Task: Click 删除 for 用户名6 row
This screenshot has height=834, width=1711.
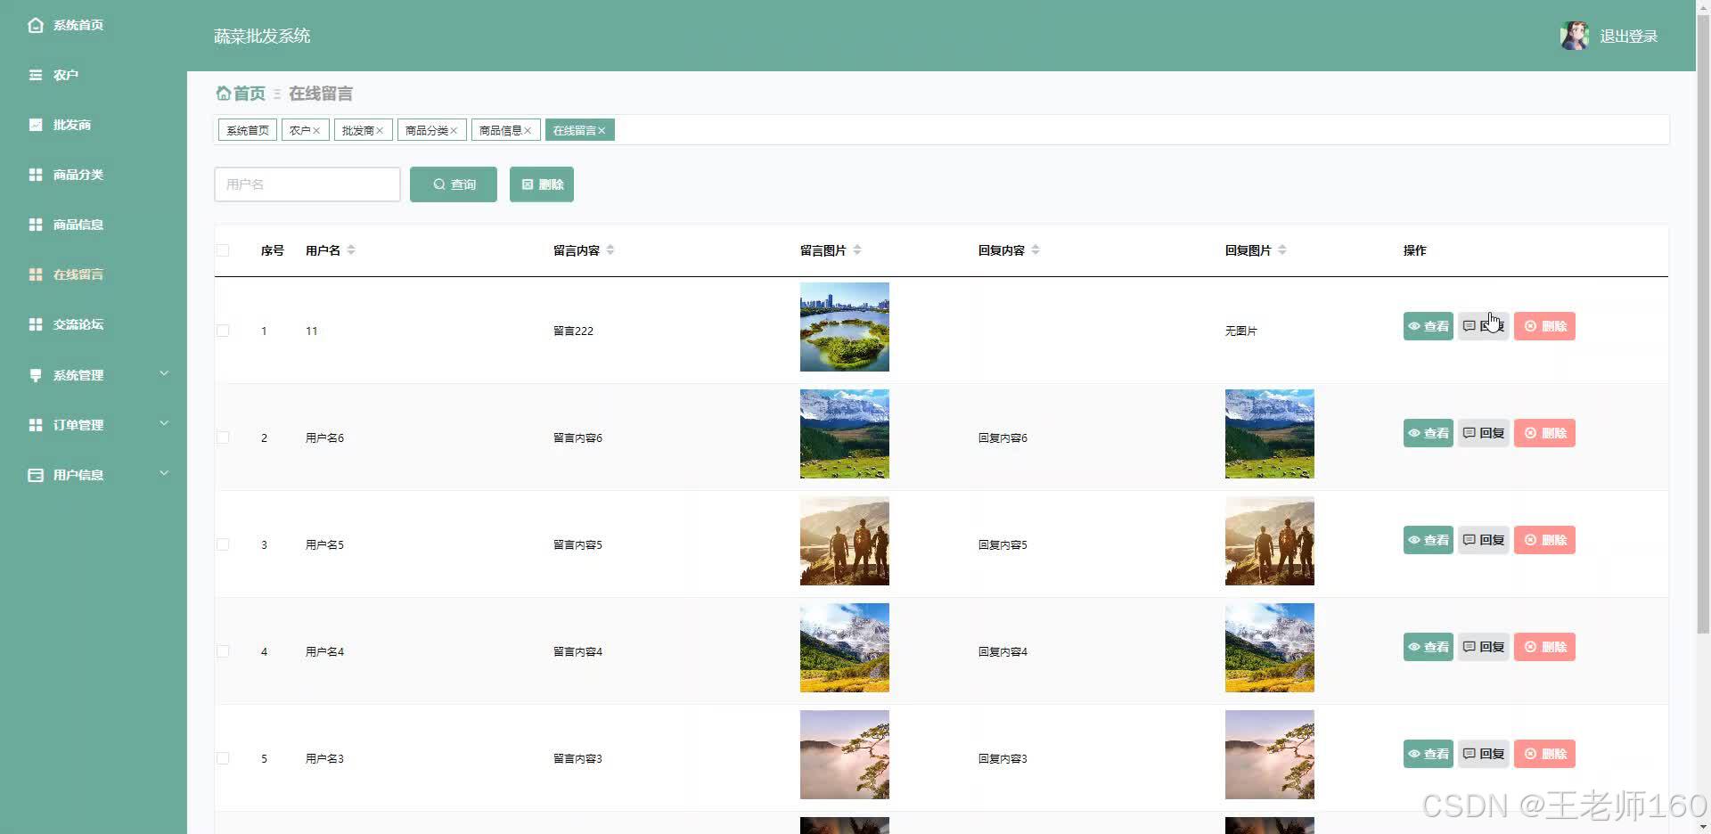Action: pyautogui.click(x=1544, y=433)
